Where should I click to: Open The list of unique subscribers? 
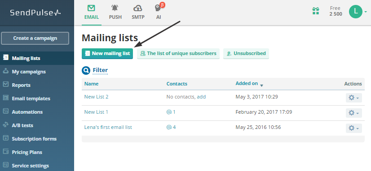[x=178, y=54]
